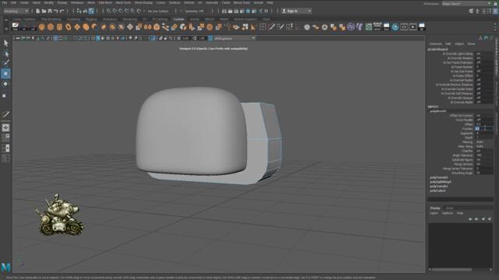Screen dimensions: 499x280
Task: Click the Redo arrow icon
Action: [62, 11]
